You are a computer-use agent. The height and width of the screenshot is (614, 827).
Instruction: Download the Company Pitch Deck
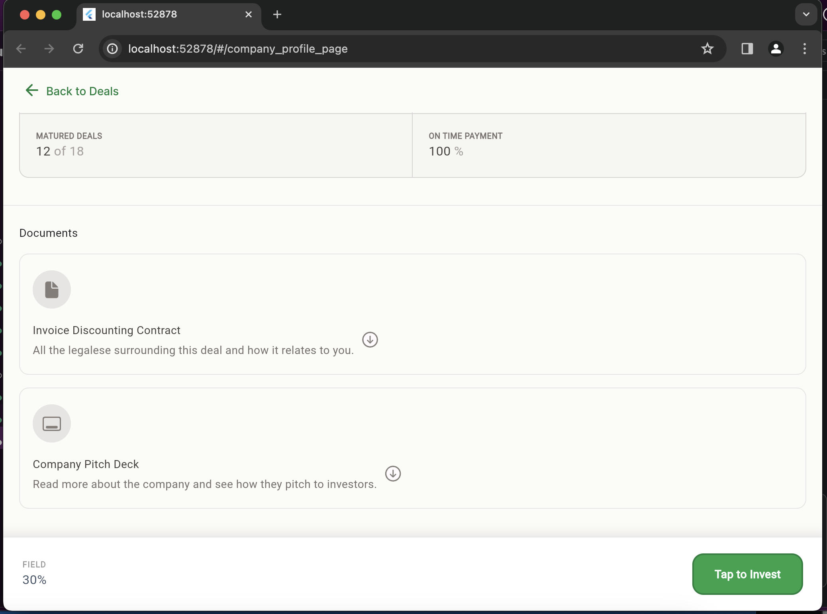[x=393, y=474]
